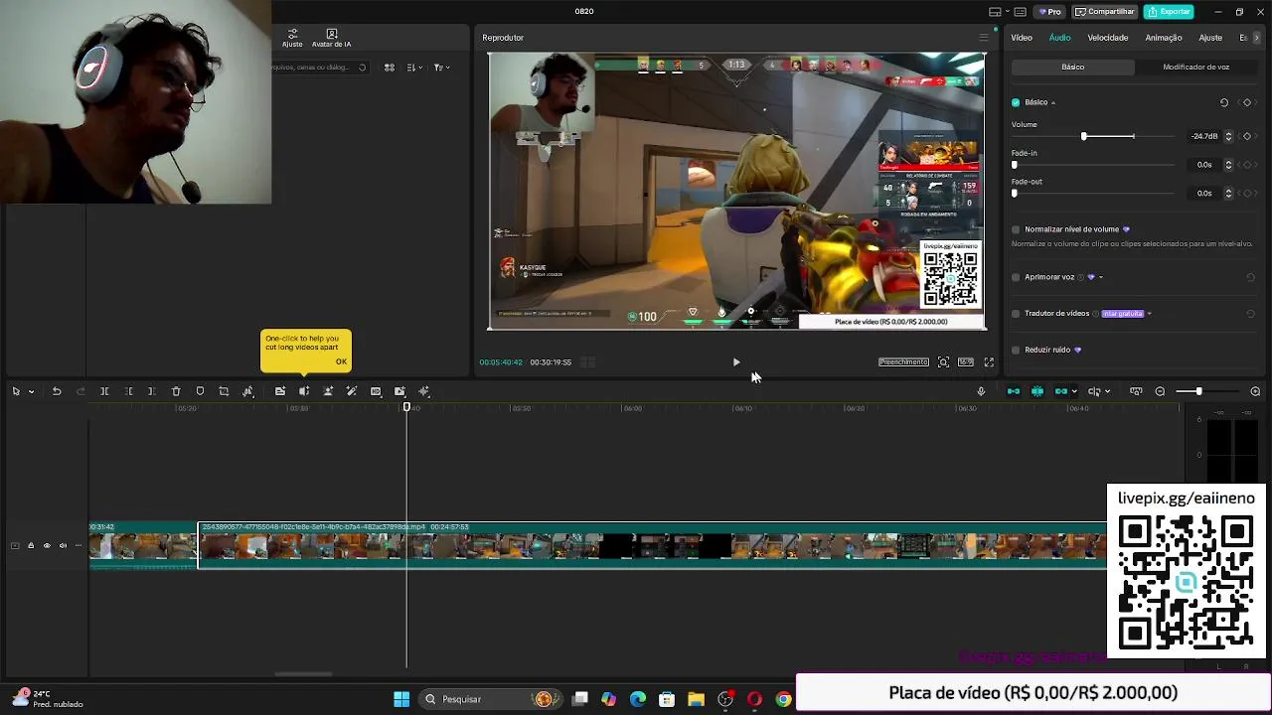1272x715 pixels.
Task: Toggle the linkage button
Action: (x=1061, y=391)
